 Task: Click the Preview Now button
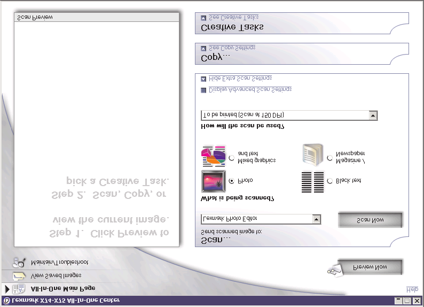pos(370,267)
